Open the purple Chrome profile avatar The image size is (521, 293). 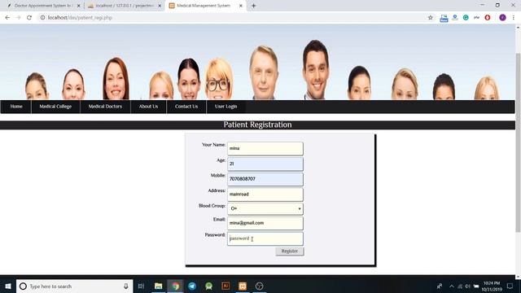(502, 18)
